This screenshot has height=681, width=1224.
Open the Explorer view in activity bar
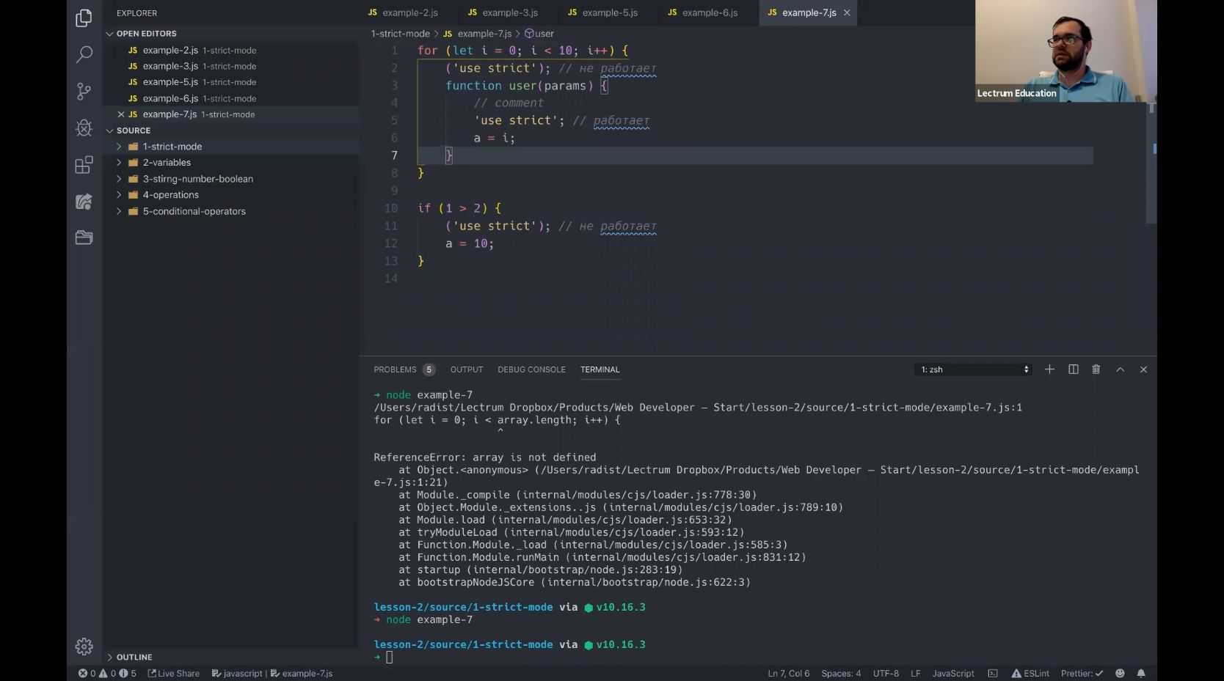(84, 18)
